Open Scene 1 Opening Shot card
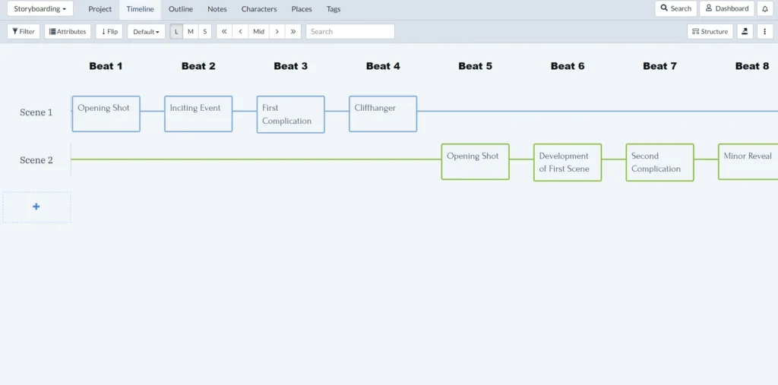Screen dimensions: 778x385 [106, 114]
